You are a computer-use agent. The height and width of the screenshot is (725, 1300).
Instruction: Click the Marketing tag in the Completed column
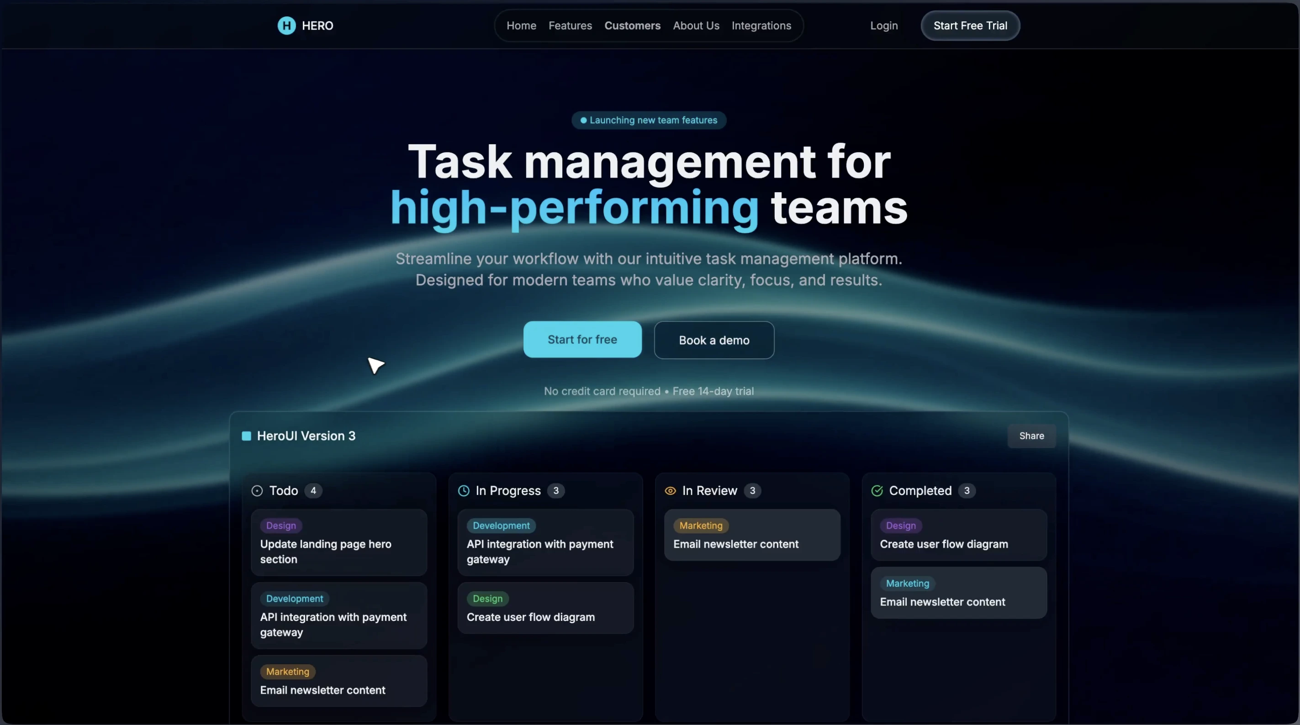(x=907, y=584)
